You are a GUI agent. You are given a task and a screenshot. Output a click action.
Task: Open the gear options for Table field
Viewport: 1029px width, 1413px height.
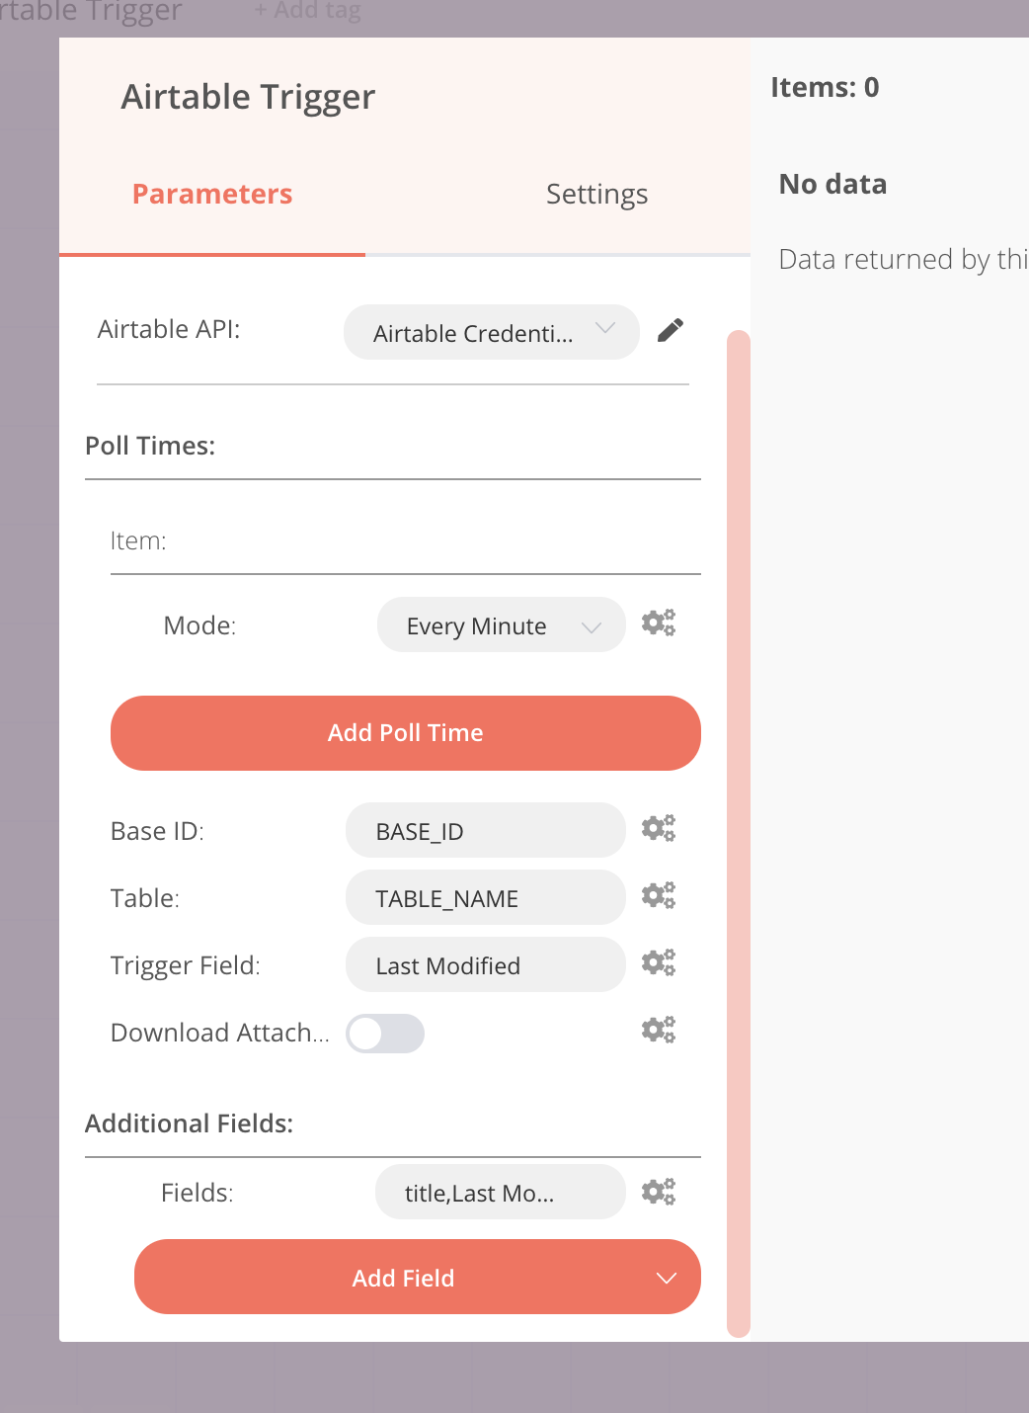pyautogui.click(x=658, y=895)
